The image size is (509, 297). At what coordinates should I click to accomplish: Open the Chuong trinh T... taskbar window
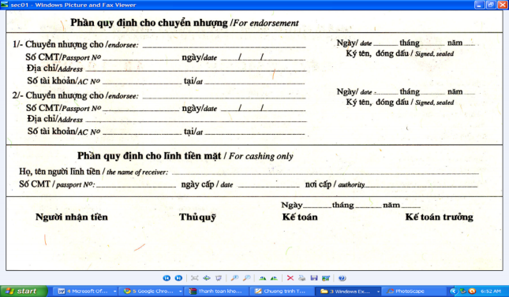coord(282,291)
